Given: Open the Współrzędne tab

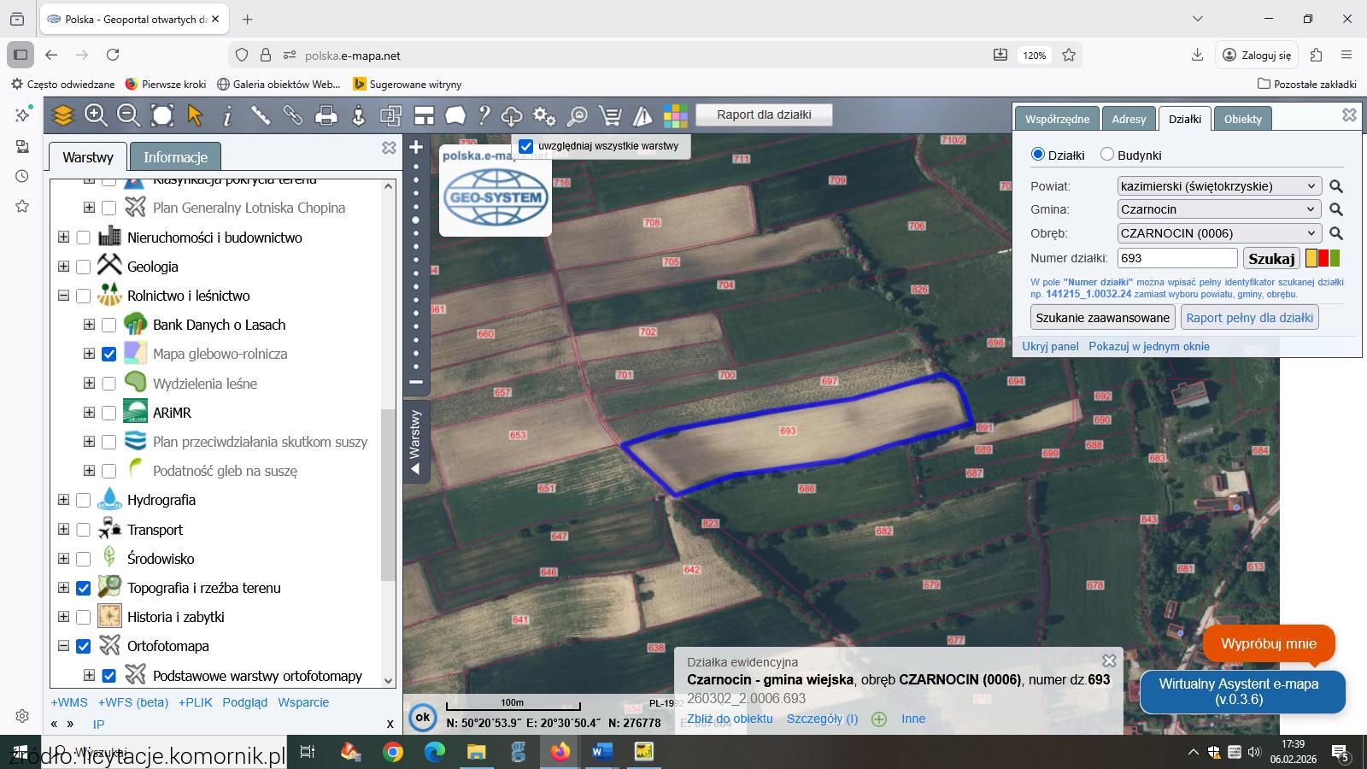Looking at the screenshot, I should pyautogui.click(x=1057, y=119).
